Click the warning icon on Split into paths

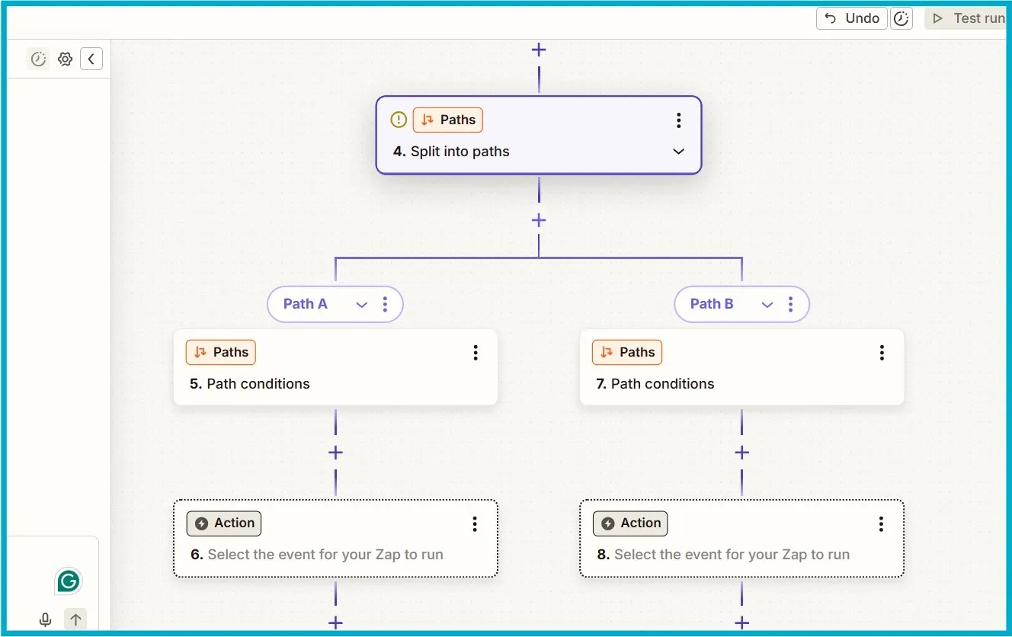click(398, 120)
